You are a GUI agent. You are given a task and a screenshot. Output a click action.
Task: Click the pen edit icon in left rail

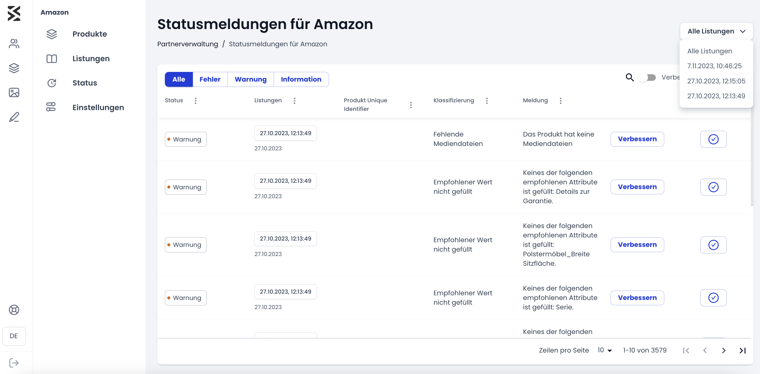click(14, 117)
